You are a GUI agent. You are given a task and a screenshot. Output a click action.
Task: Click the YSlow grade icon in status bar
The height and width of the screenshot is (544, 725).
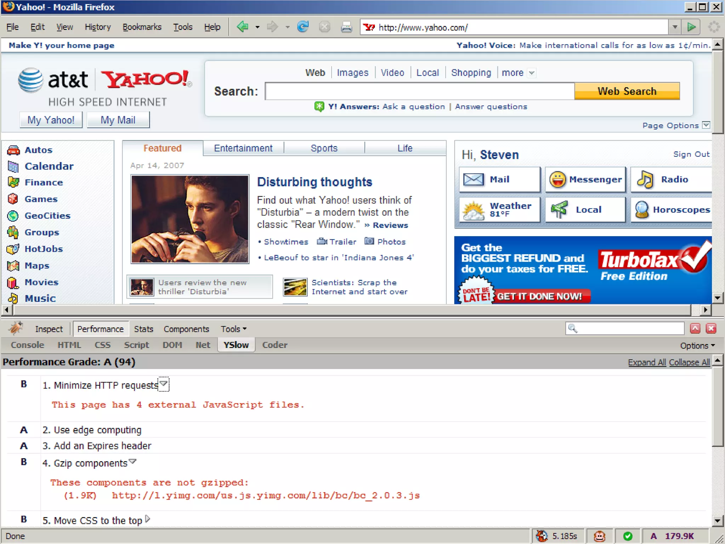click(x=653, y=536)
